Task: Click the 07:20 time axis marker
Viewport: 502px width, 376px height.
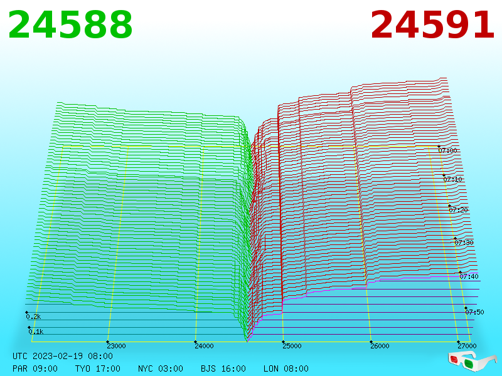Action: click(459, 210)
